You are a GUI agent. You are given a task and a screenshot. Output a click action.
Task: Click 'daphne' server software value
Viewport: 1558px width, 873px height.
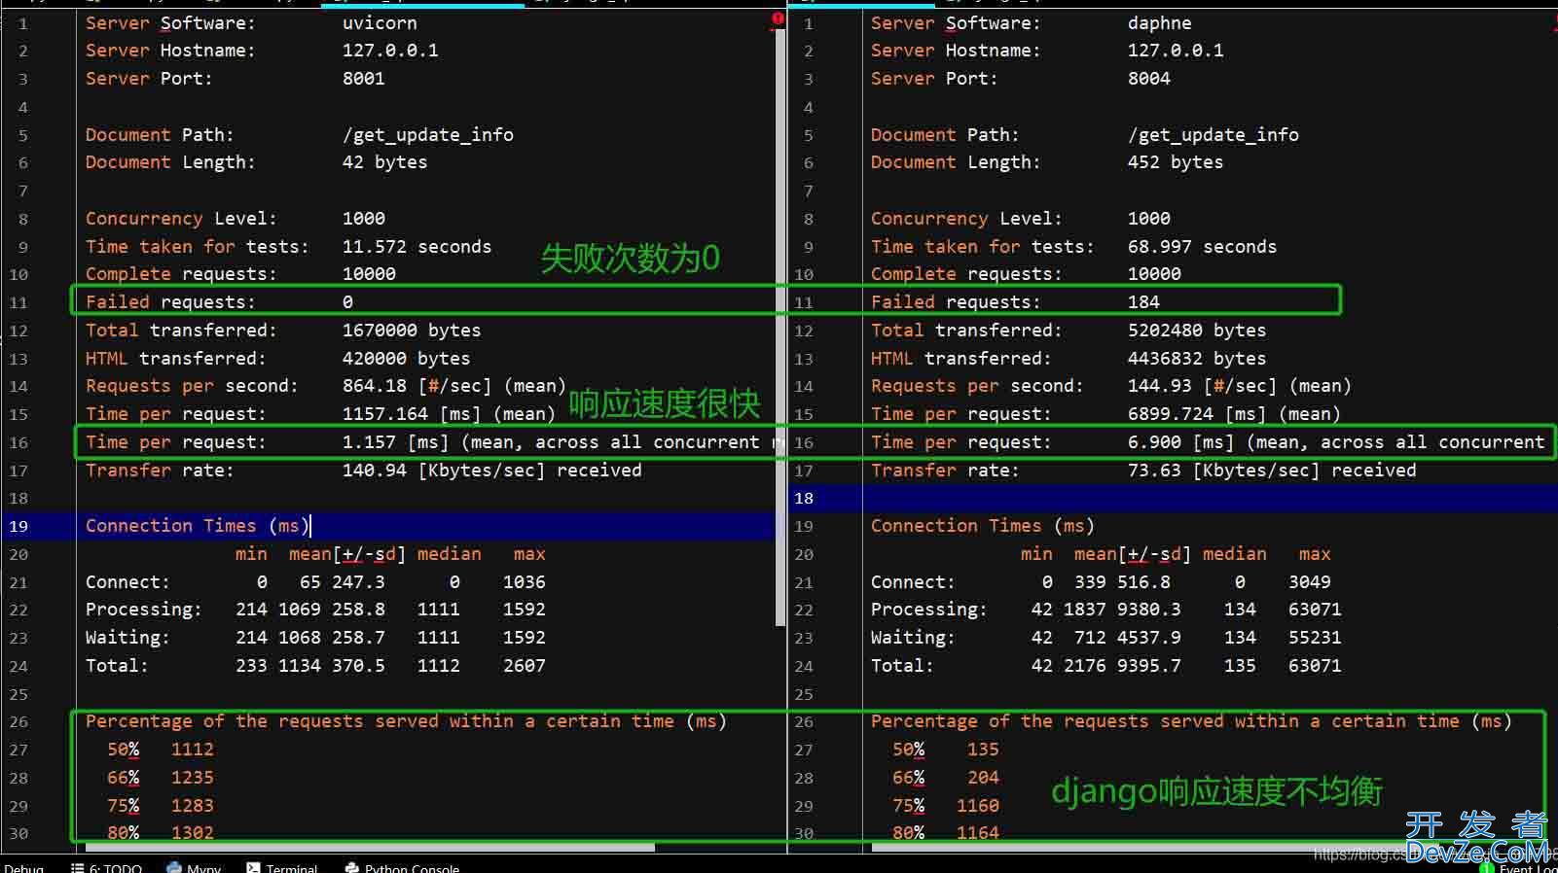click(1159, 22)
